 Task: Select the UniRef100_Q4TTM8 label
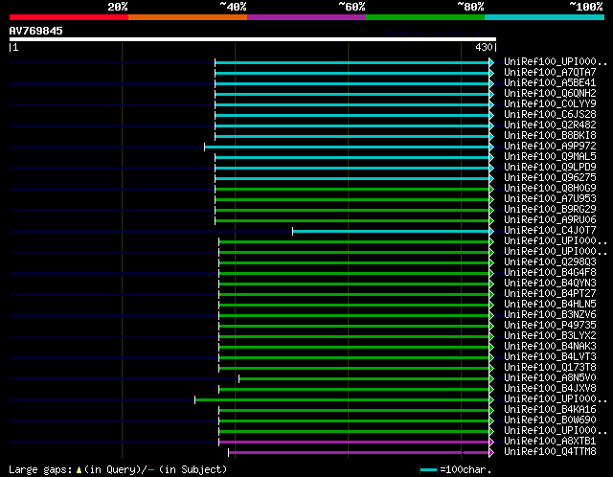[550, 452]
